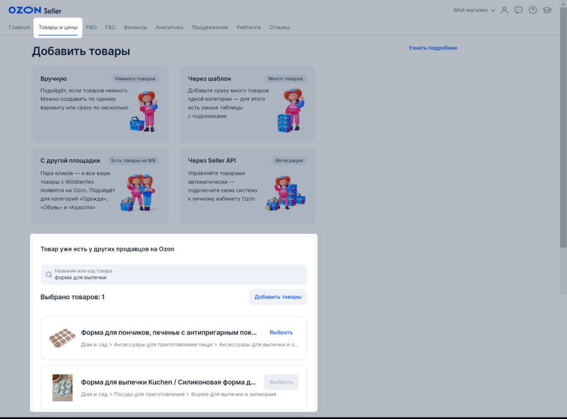Click the Добавить товары button
The width and height of the screenshot is (567, 419).
coord(278,297)
